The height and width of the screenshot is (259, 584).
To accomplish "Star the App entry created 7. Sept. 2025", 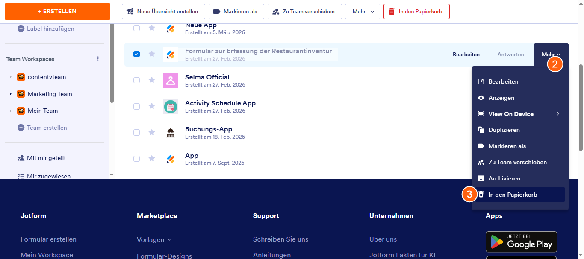I will point(151,158).
